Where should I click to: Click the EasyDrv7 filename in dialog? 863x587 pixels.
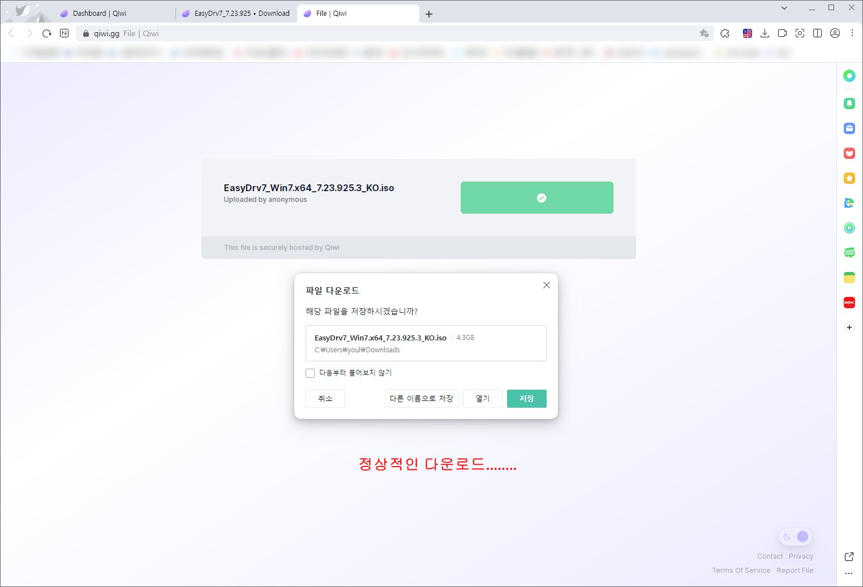click(380, 338)
